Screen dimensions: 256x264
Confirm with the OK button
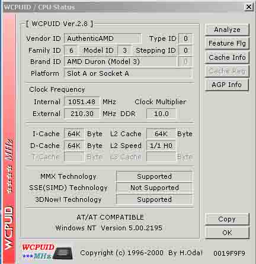pyautogui.click(x=227, y=233)
